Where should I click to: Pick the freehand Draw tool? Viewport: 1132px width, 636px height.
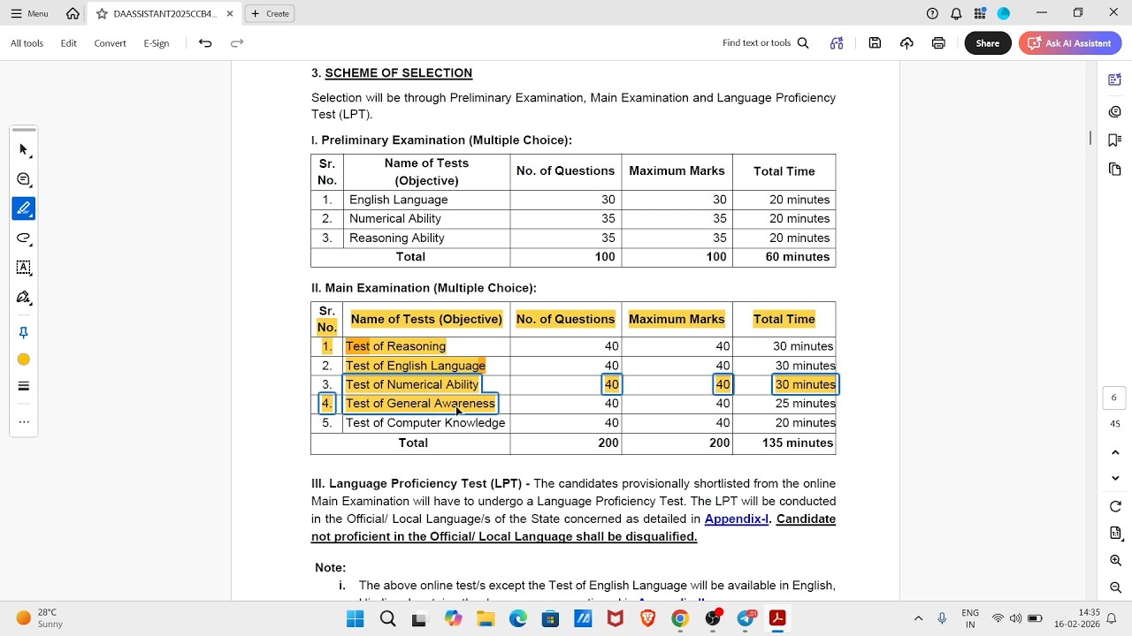pyautogui.click(x=24, y=238)
